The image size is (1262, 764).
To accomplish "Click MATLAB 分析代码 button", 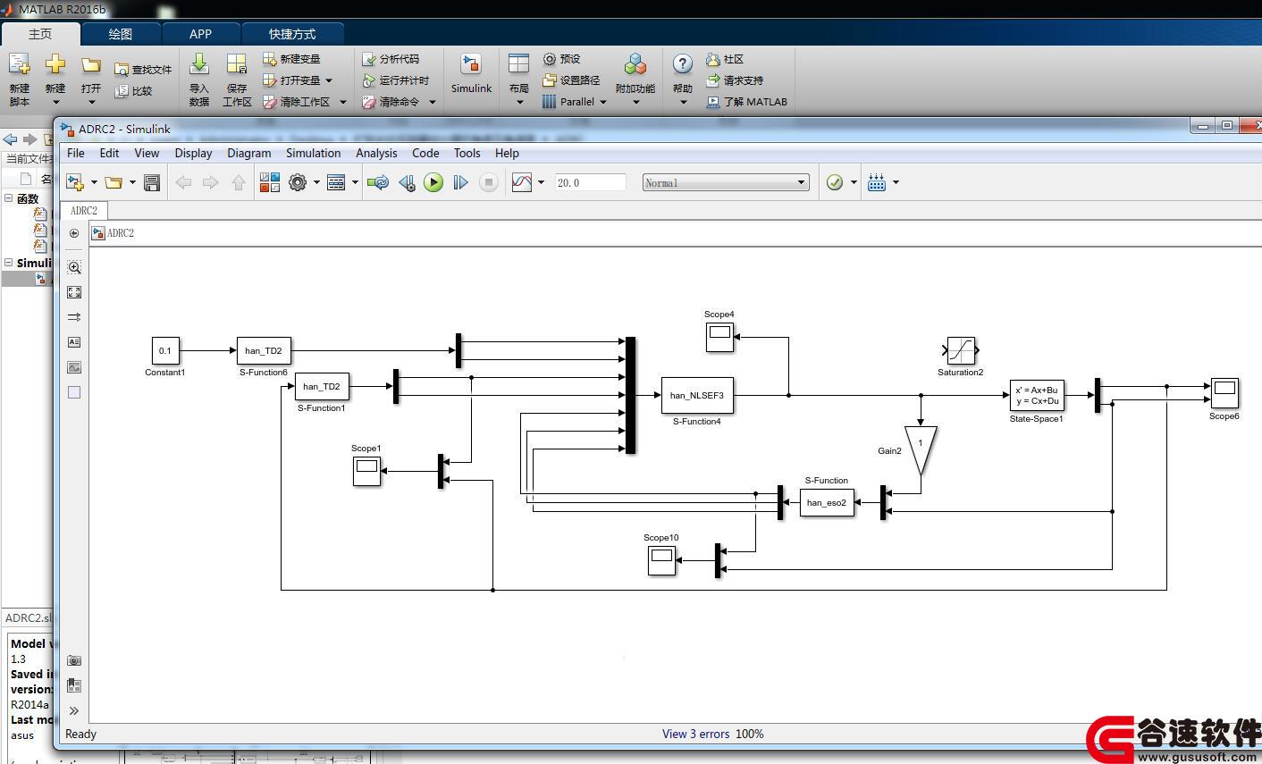I will click(391, 59).
